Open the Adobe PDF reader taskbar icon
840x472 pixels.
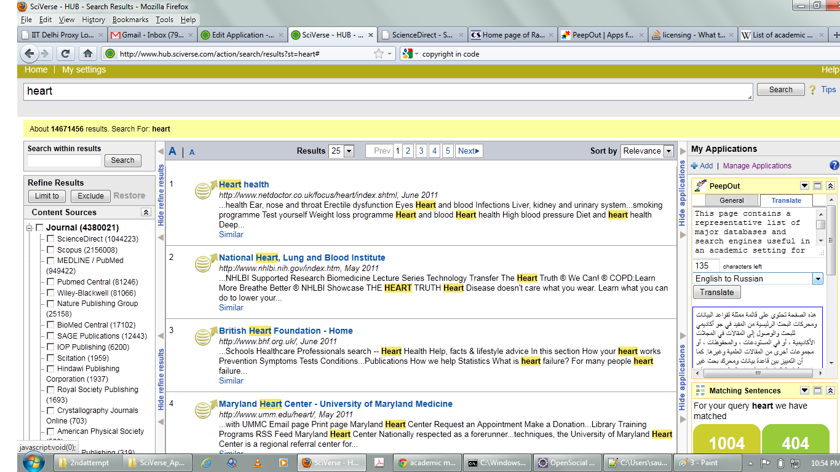click(x=379, y=463)
